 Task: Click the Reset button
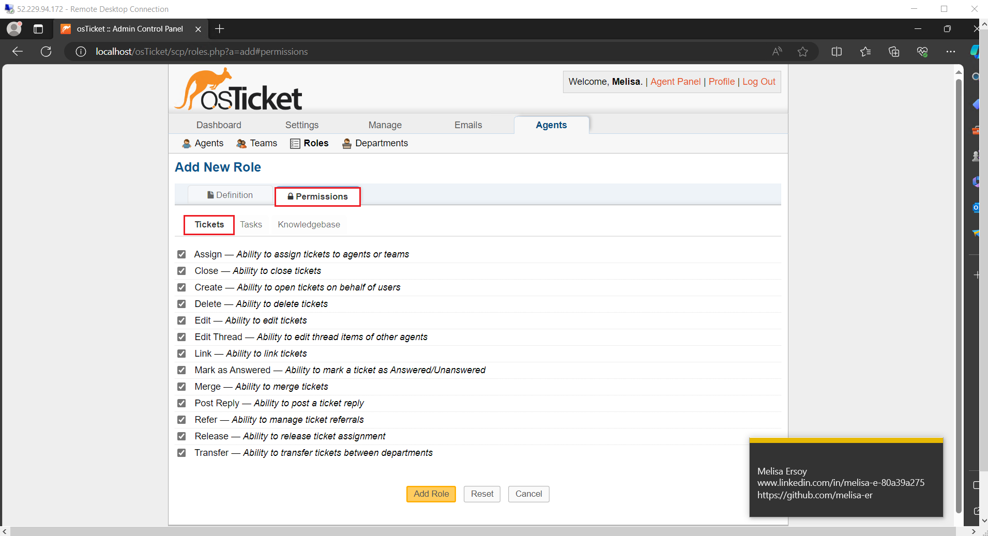[482, 494]
